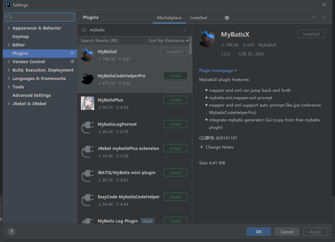This screenshot has width=335, height=242.
Task: Install MyBatisCodeHelperPro plugin
Action: pyautogui.click(x=176, y=76)
